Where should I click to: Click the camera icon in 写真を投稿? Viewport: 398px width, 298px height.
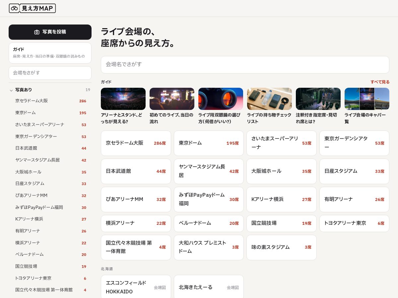click(37, 32)
